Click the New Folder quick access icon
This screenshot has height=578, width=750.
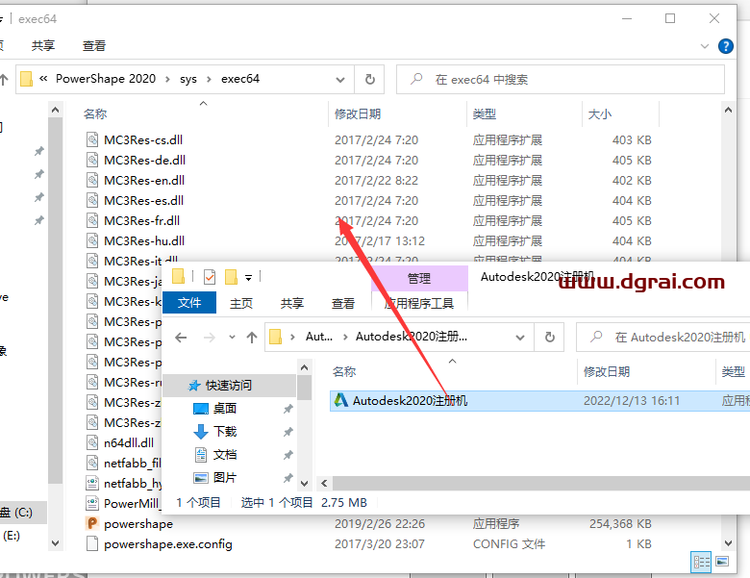click(x=231, y=277)
